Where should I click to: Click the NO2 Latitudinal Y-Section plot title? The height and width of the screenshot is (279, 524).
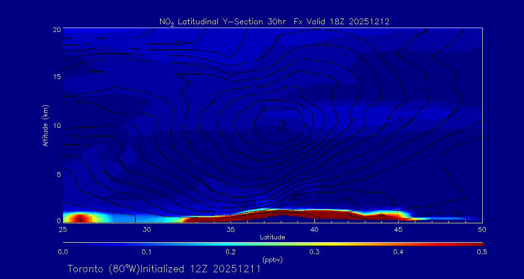tap(274, 21)
